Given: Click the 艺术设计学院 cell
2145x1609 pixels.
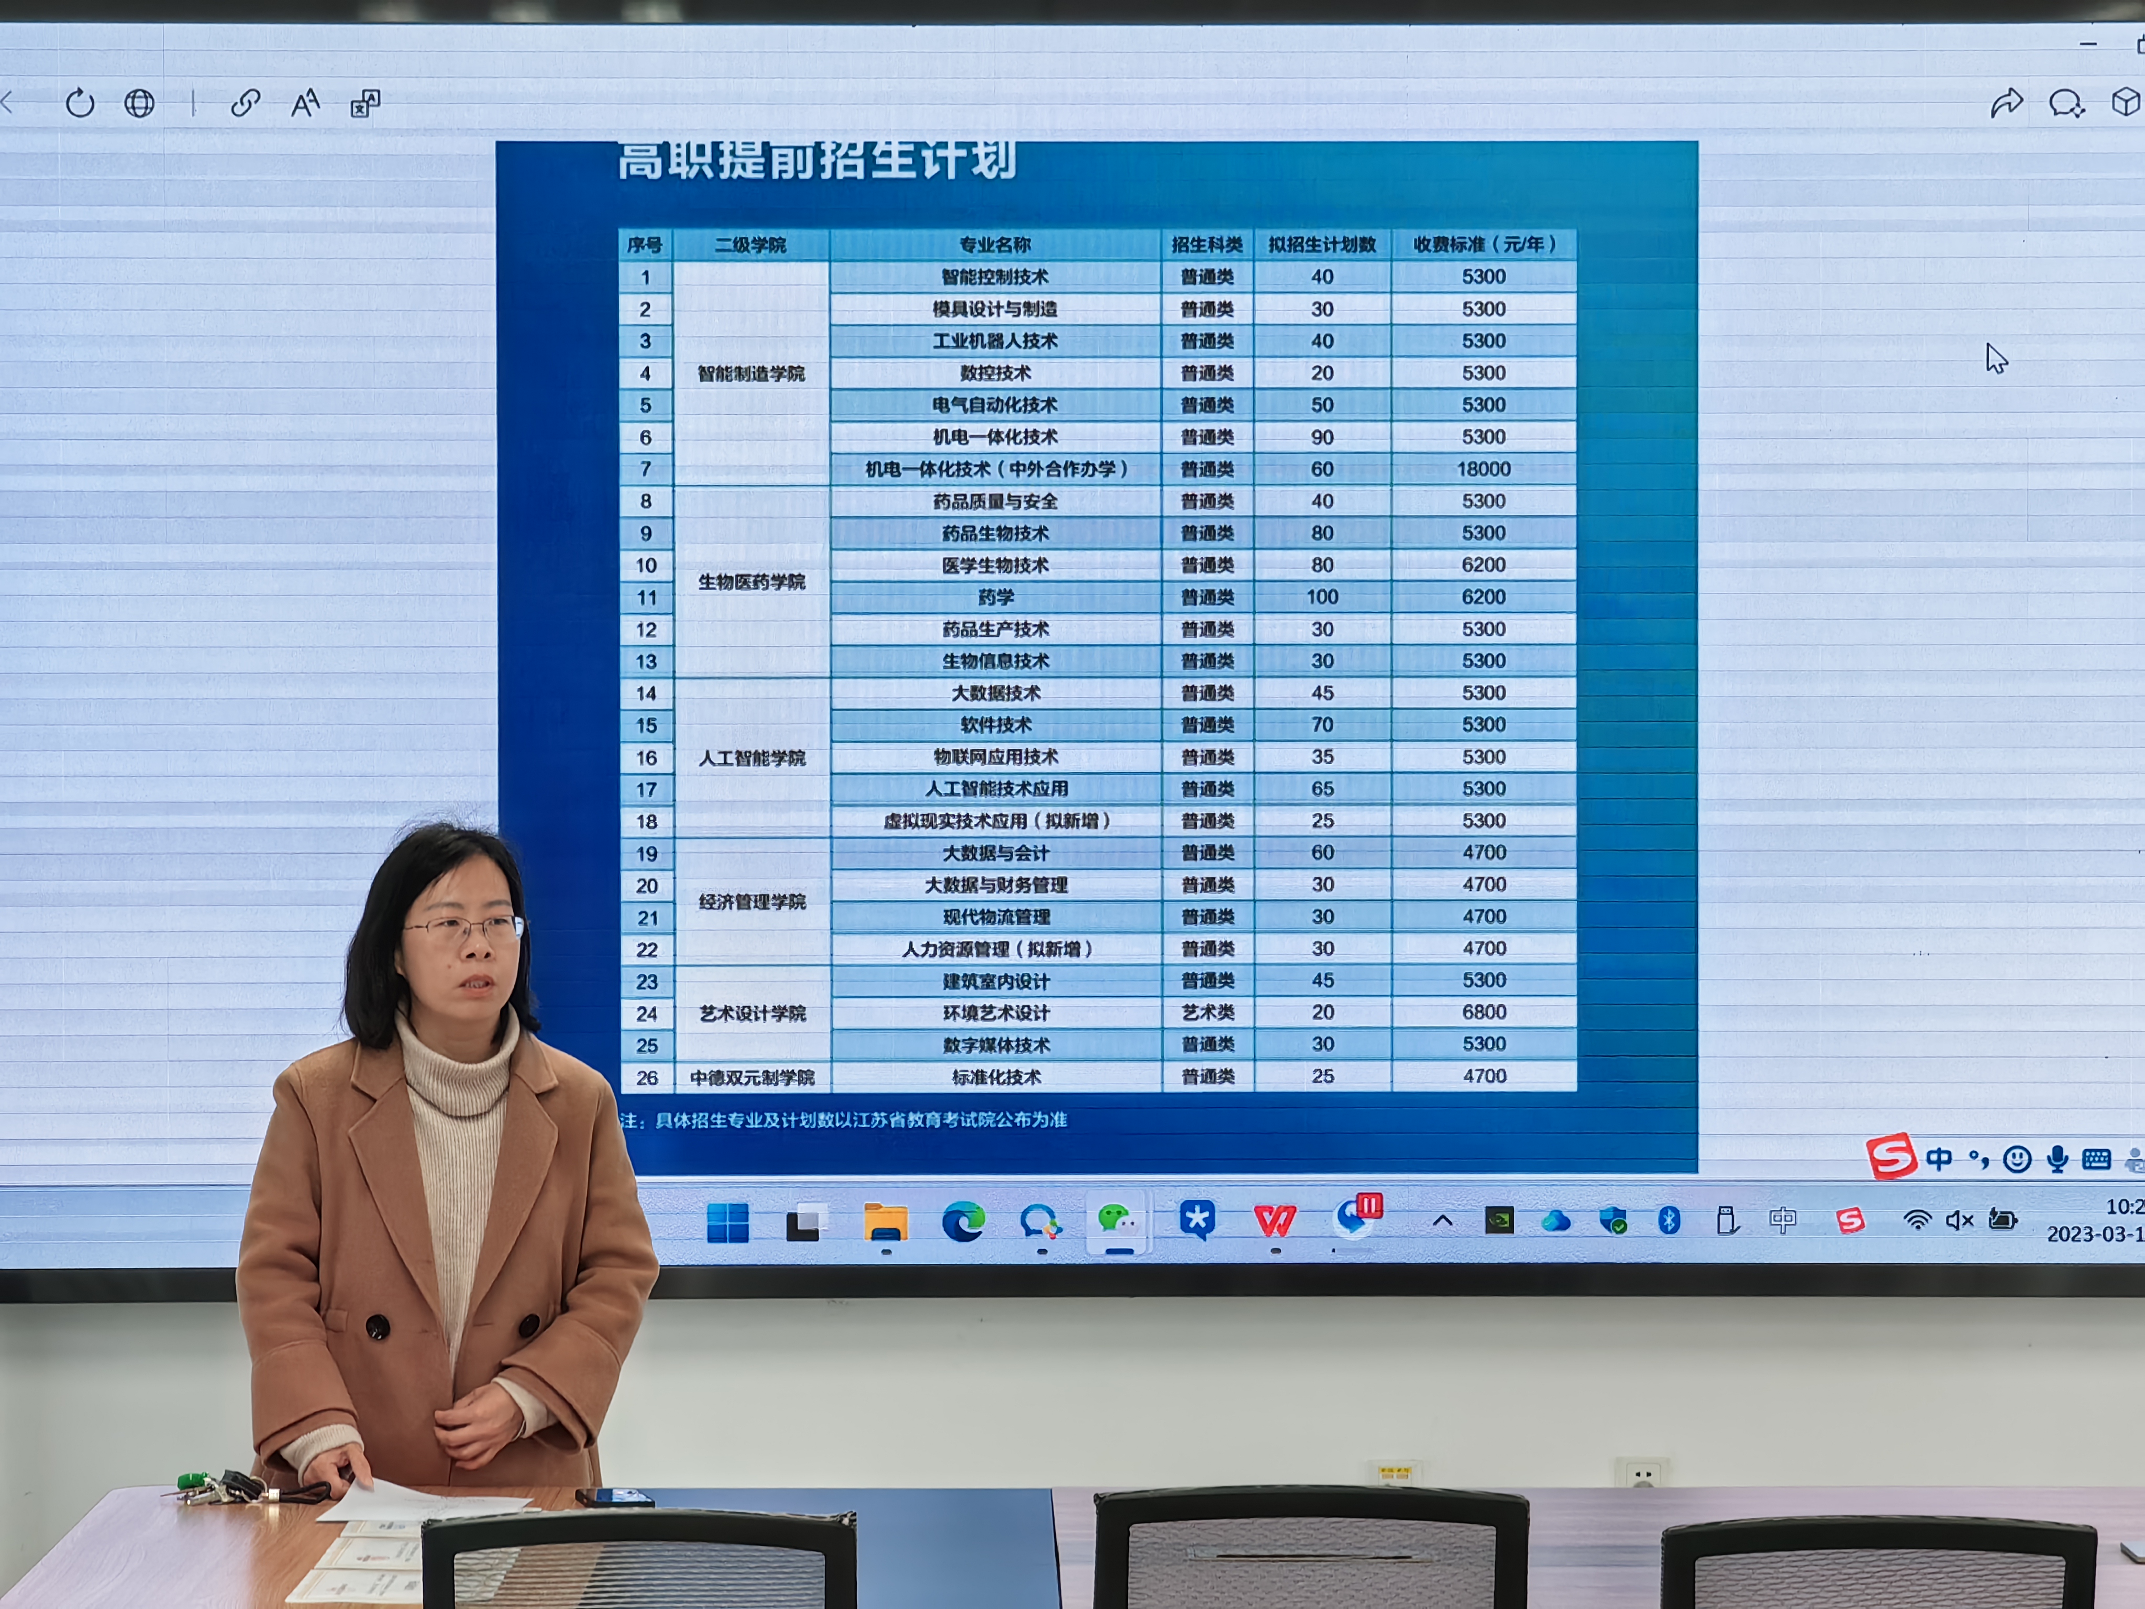Looking at the screenshot, I should tap(751, 1013).
